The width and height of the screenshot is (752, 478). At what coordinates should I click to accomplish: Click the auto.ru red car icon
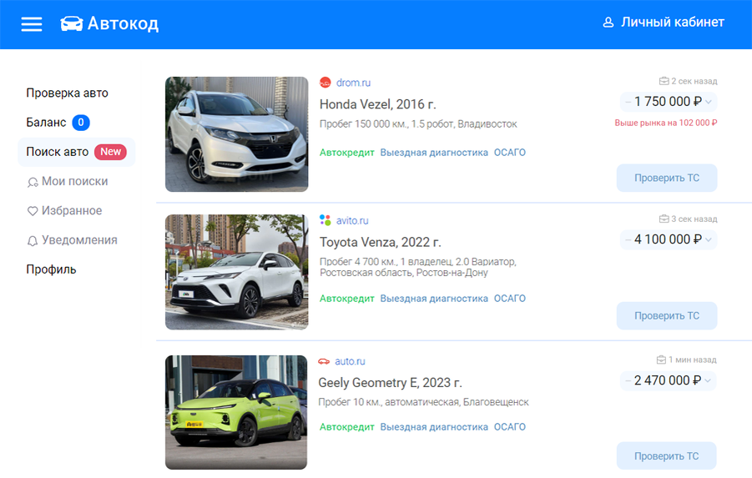pyautogui.click(x=324, y=361)
